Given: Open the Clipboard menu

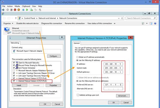Looking at the screenshot, I should pyautogui.click(x=26, y=6).
